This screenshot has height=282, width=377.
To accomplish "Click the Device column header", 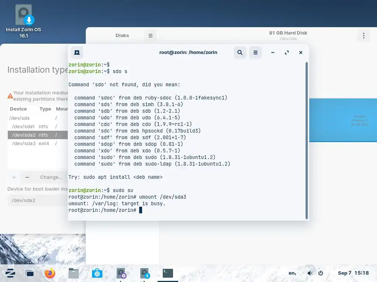I will pos(18,109).
